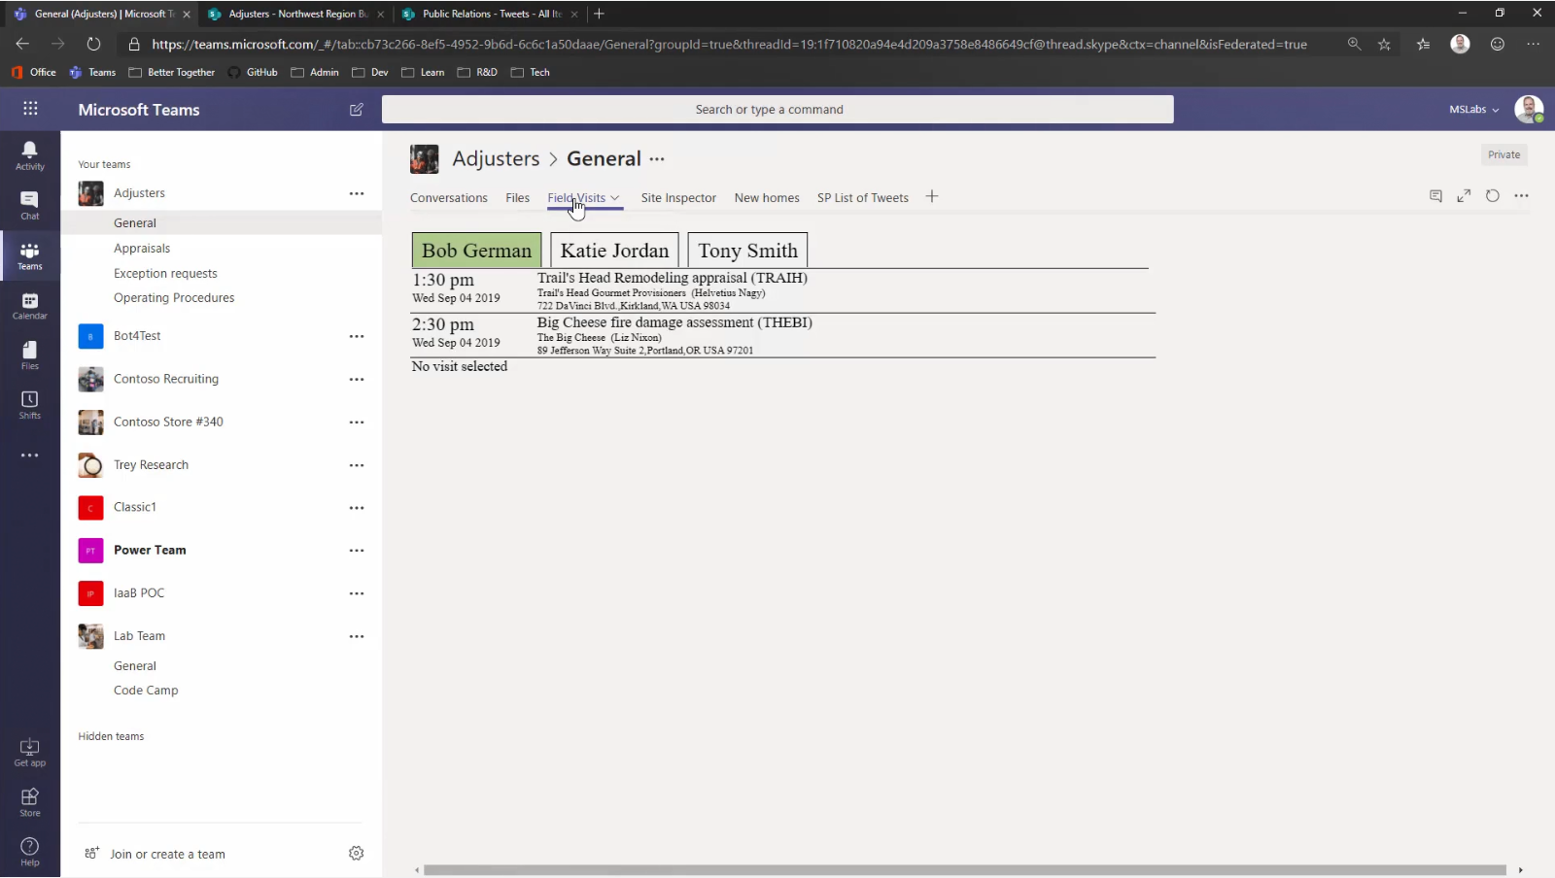The image size is (1555, 878).
Task: Open the Code Camp channel
Action: [146, 691]
